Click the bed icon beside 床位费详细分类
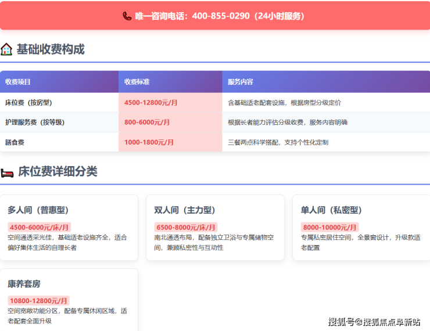 pos(7,172)
